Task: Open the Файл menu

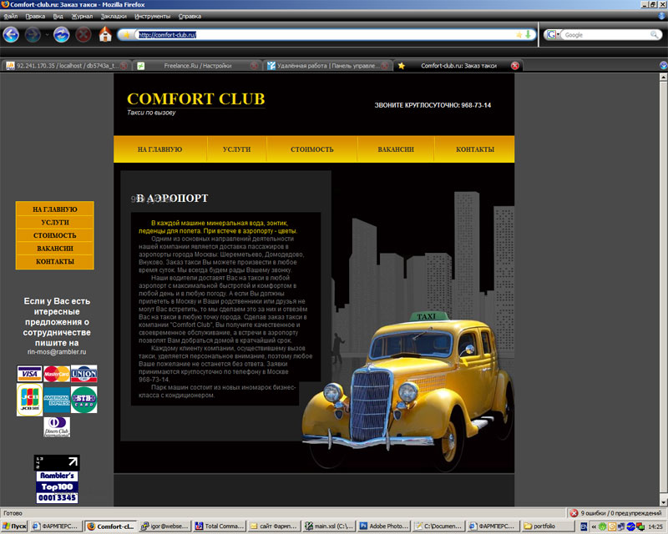Action: (x=11, y=16)
